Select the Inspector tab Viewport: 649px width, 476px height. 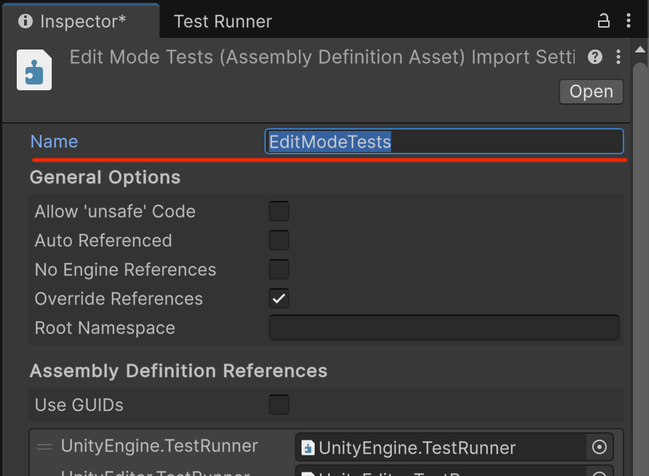(82, 21)
